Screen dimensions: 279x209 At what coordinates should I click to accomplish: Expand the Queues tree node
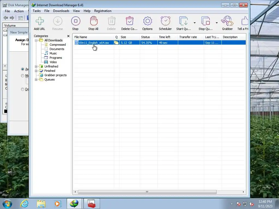tap(36, 79)
